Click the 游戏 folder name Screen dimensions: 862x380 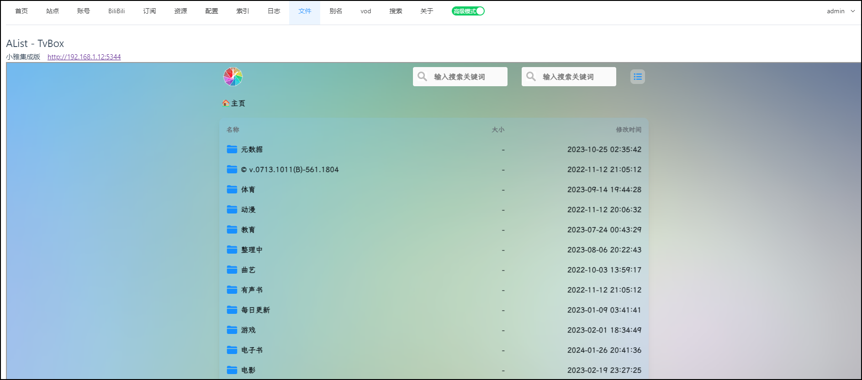tap(248, 330)
